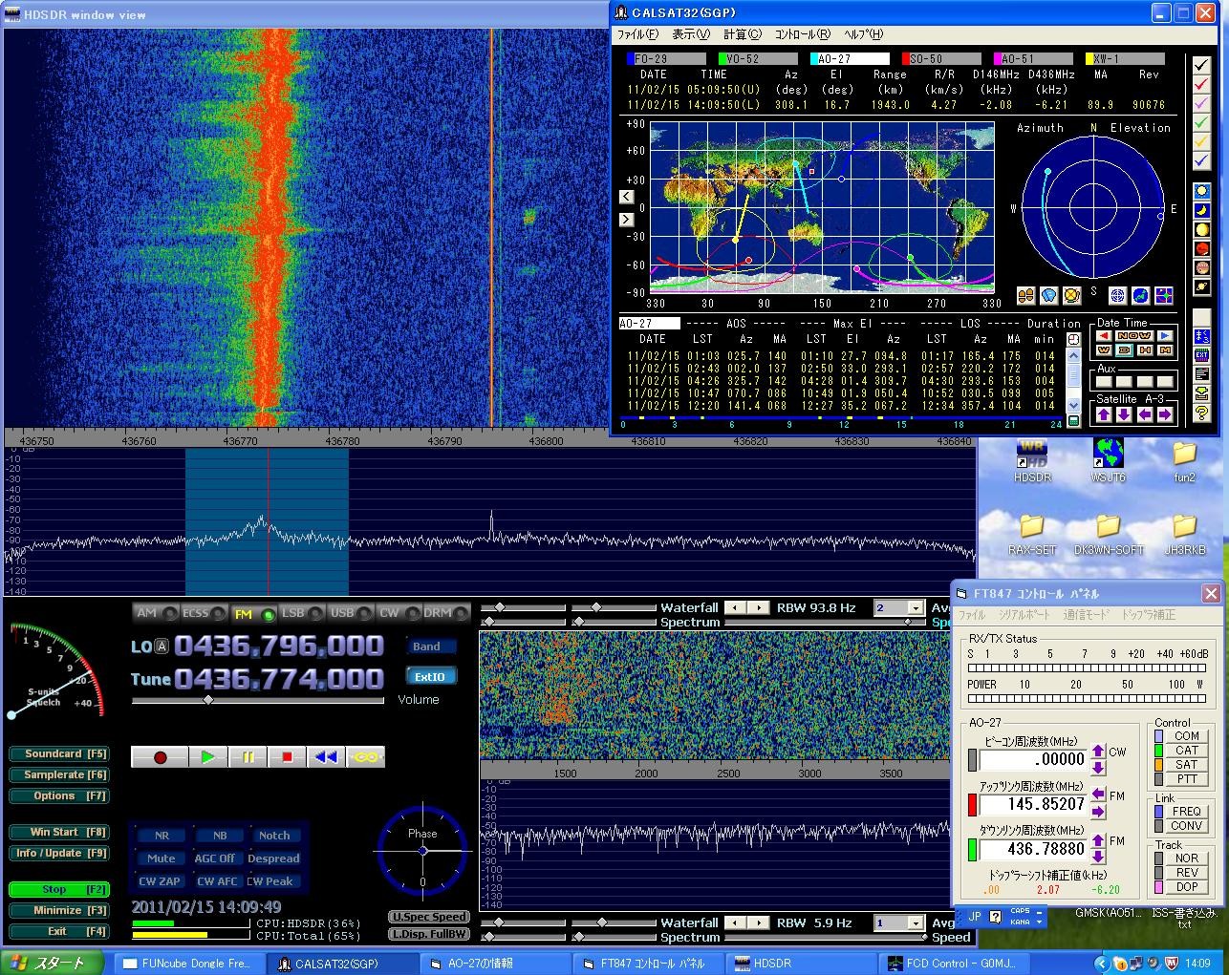Switch demodulation mode to LSB
Screen dimensions: 1229x975
pos(302,613)
